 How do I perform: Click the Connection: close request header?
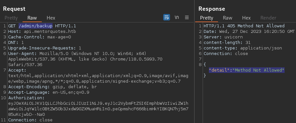click(x=30, y=120)
